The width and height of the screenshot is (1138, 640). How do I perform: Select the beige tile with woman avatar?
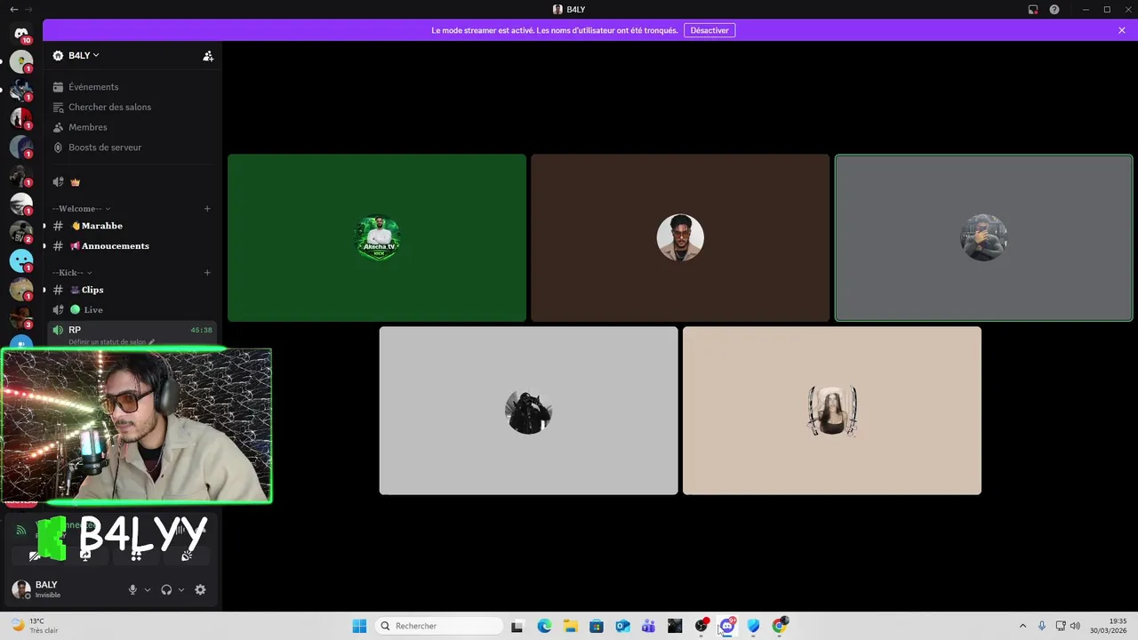(x=832, y=411)
